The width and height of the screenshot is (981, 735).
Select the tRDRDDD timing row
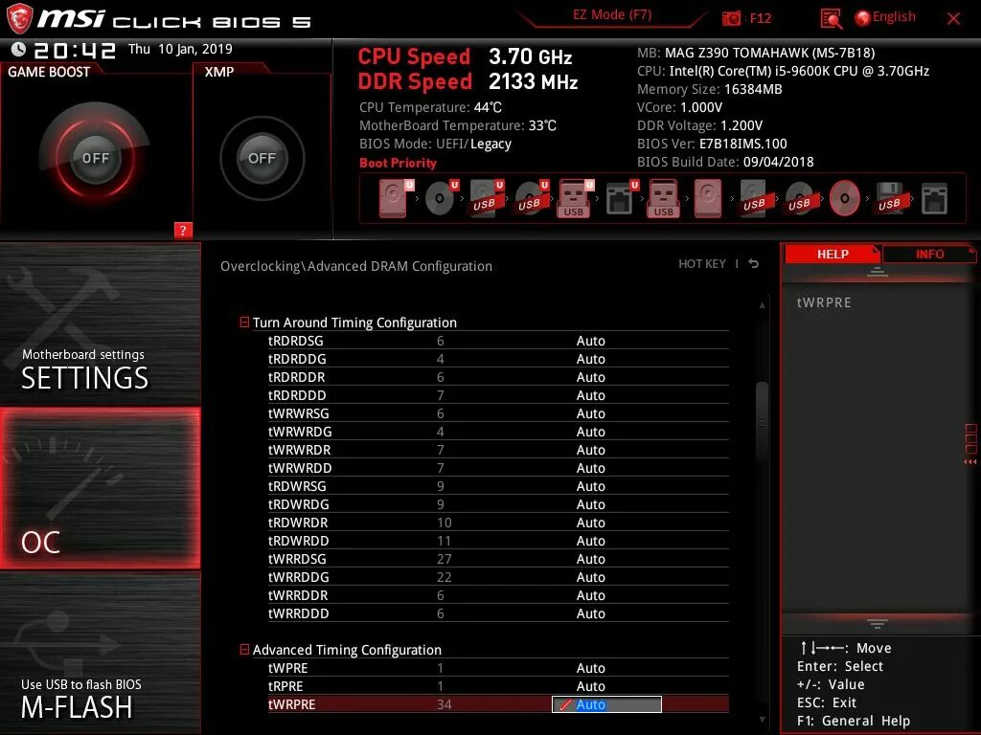[498, 395]
